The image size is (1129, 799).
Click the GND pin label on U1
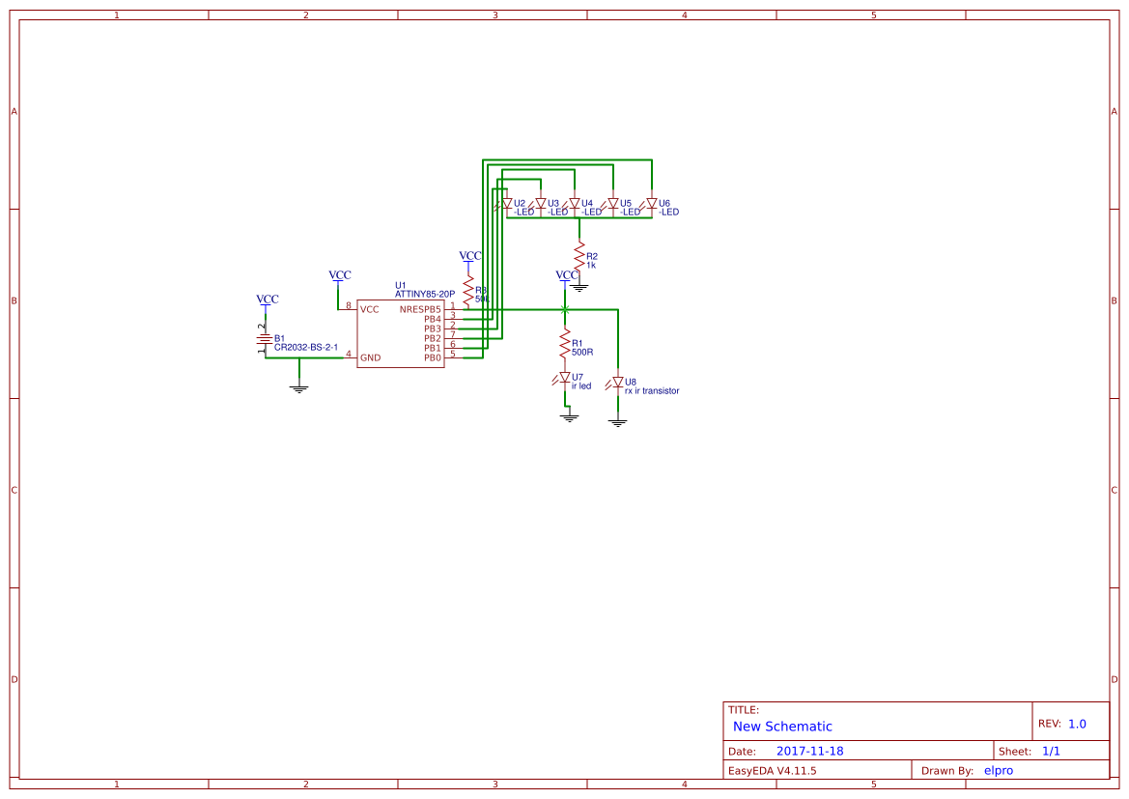(371, 357)
